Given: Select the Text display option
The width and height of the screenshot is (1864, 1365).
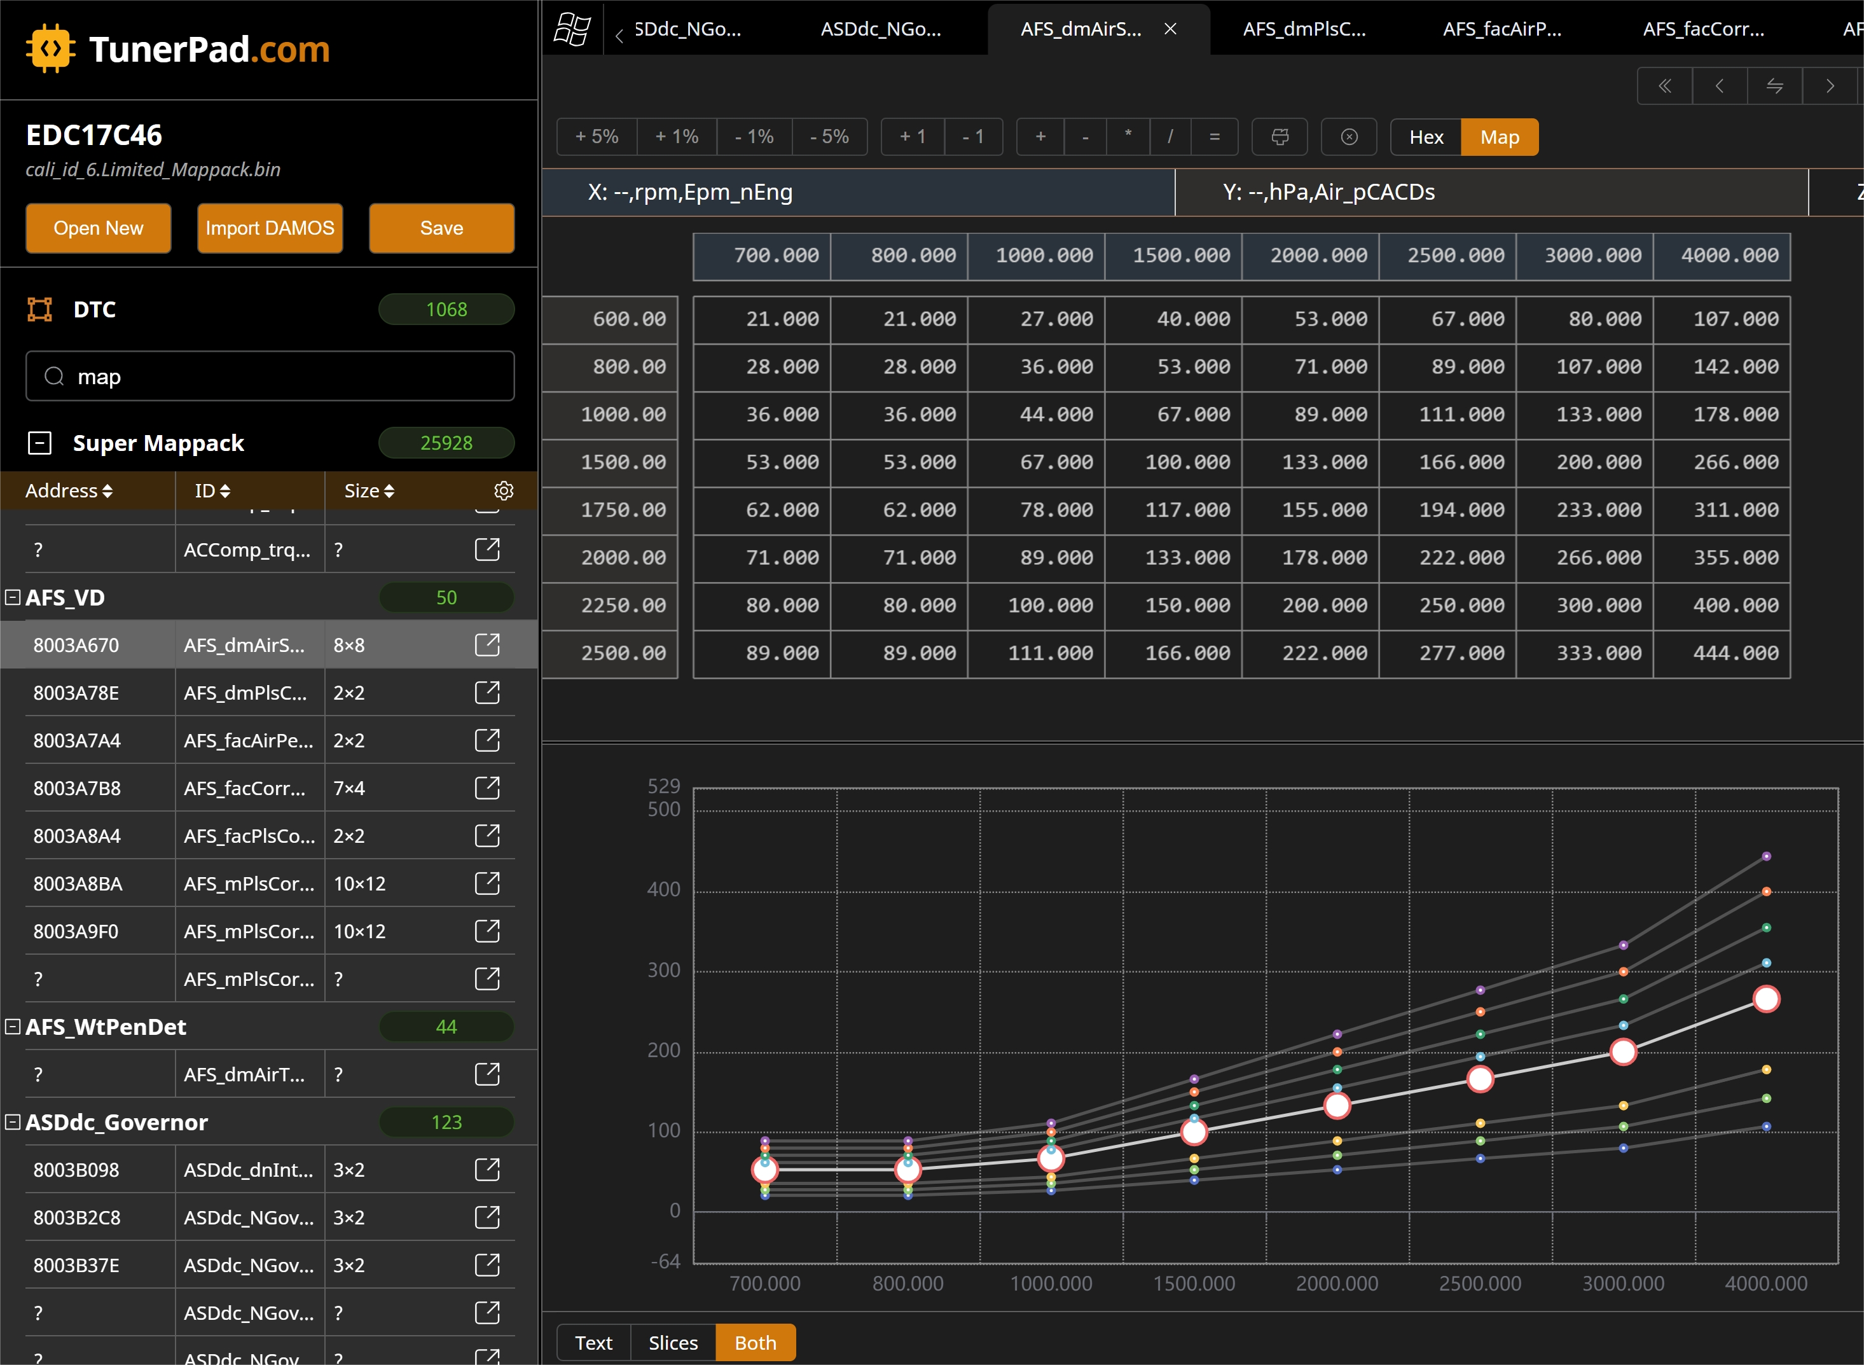Looking at the screenshot, I should point(593,1343).
